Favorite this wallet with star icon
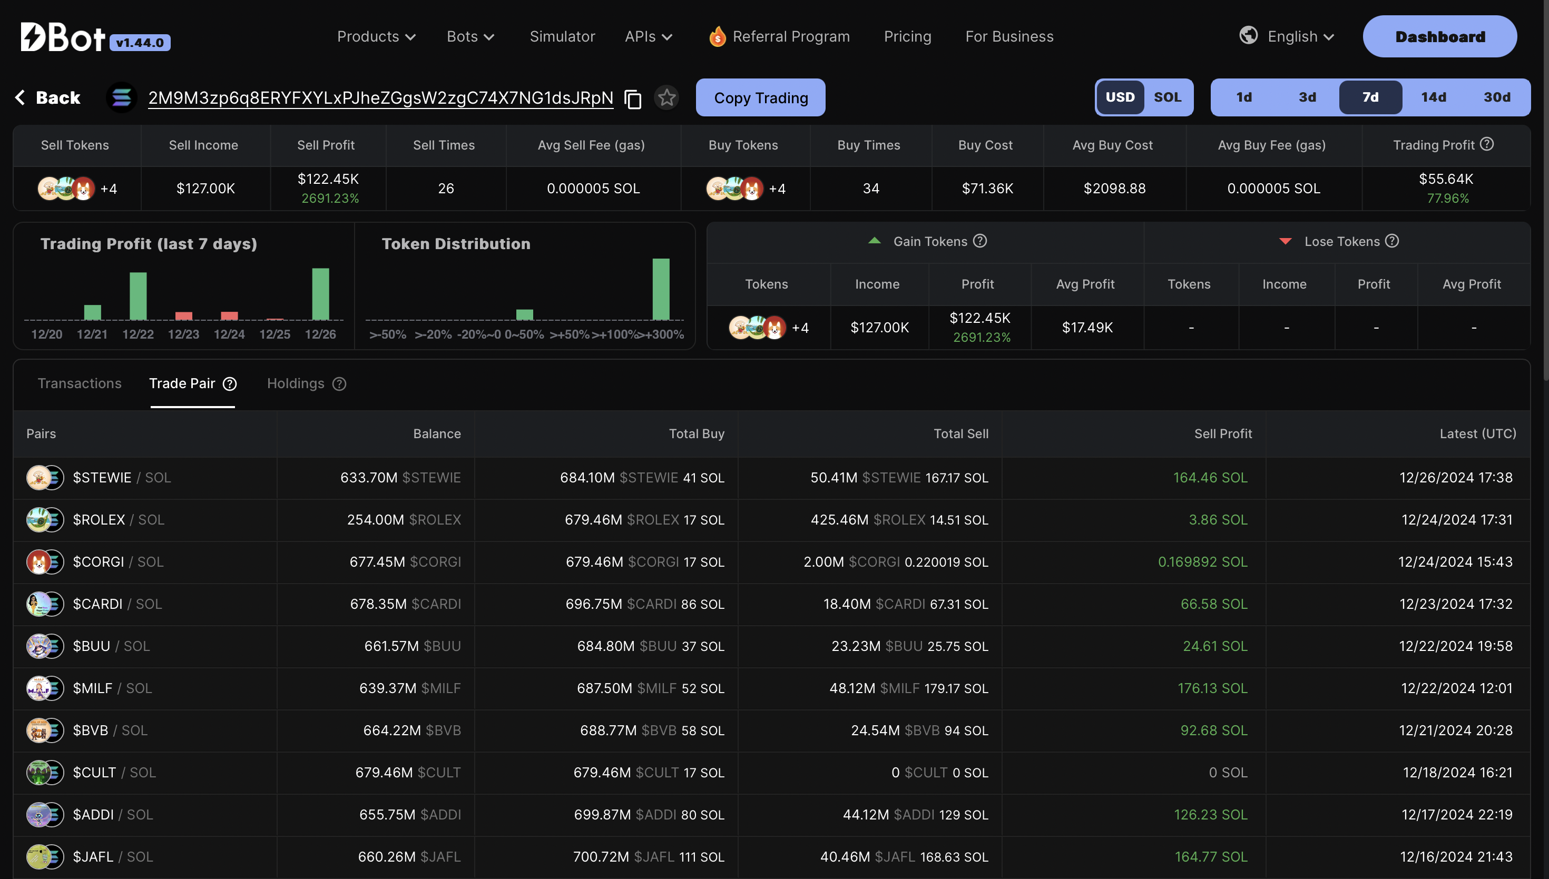 [x=666, y=97]
